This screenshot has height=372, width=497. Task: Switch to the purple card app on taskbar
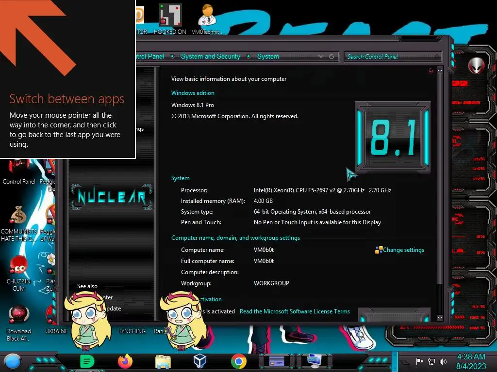coord(276,361)
